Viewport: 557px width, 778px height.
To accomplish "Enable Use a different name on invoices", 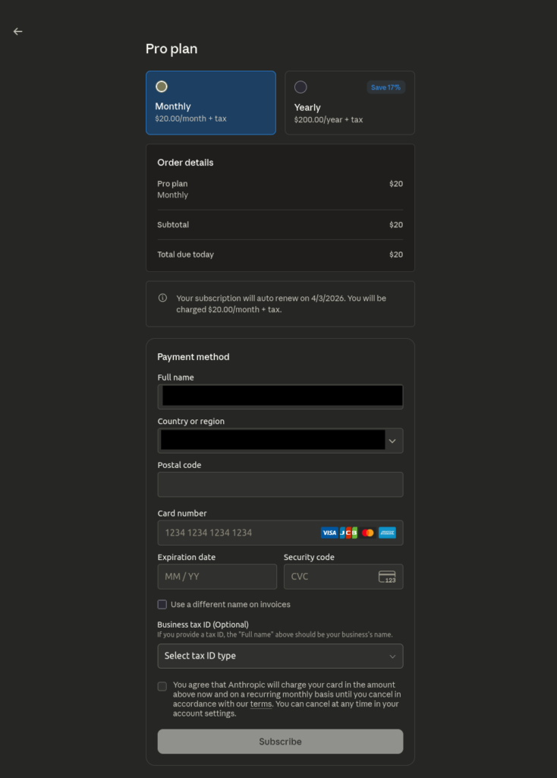I will [162, 605].
